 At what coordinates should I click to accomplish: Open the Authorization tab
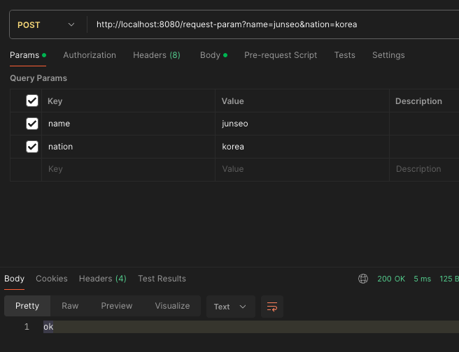pyautogui.click(x=90, y=55)
